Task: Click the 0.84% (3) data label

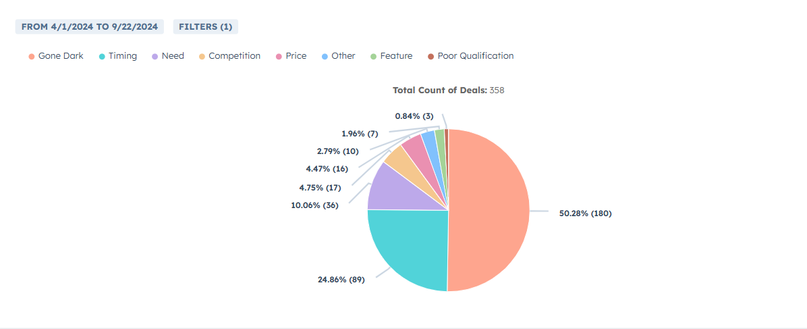Action: tap(414, 116)
